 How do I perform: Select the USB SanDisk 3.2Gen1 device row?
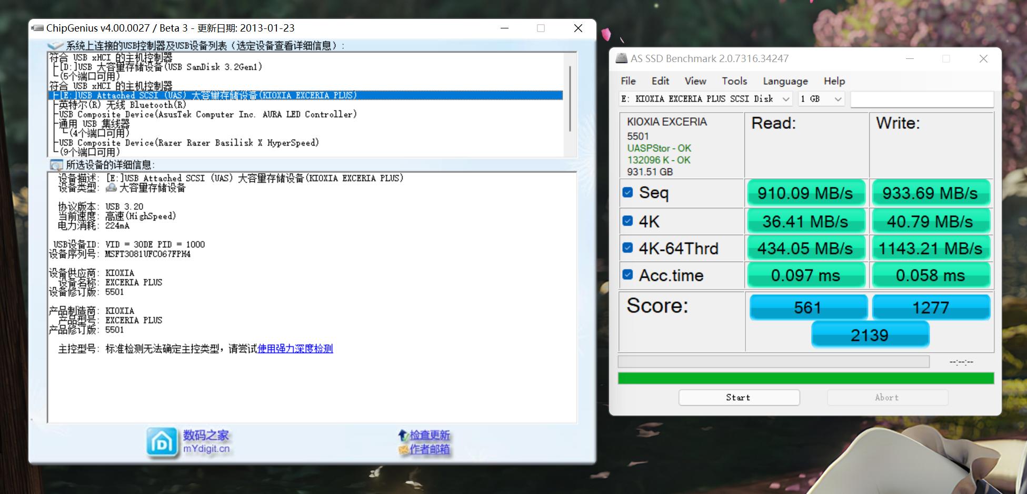[160, 67]
